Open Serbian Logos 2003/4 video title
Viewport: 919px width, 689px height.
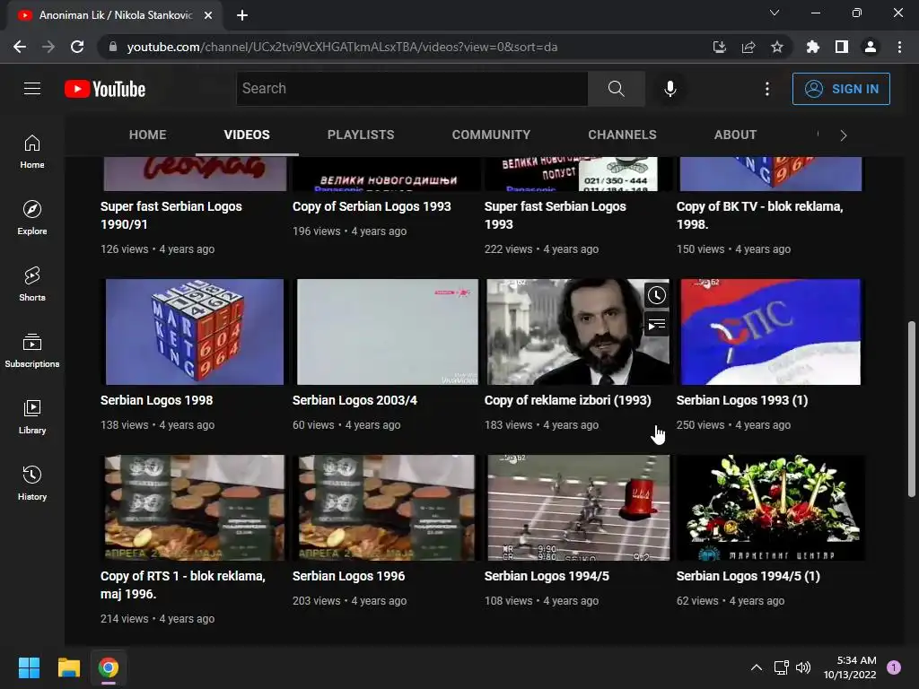(x=354, y=400)
